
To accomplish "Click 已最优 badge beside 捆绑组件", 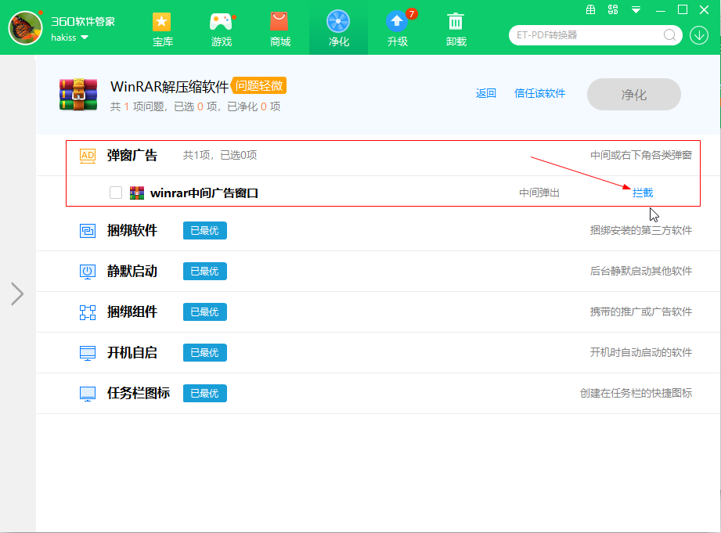I will click(204, 312).
